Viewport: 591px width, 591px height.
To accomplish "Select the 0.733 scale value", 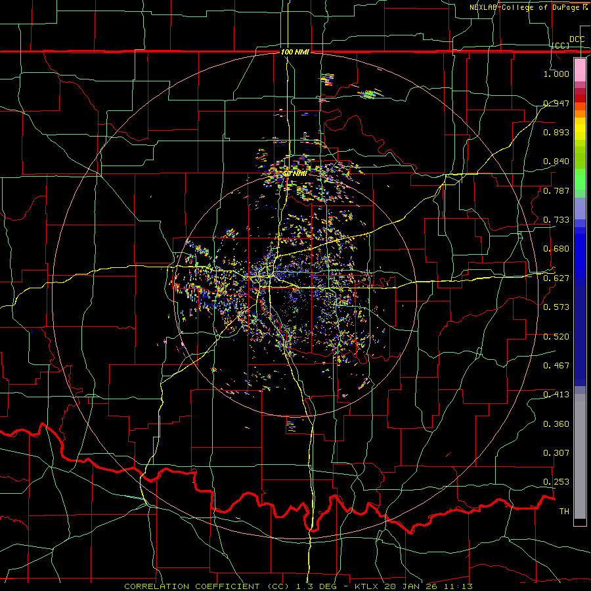I will [x=556, y=220].
